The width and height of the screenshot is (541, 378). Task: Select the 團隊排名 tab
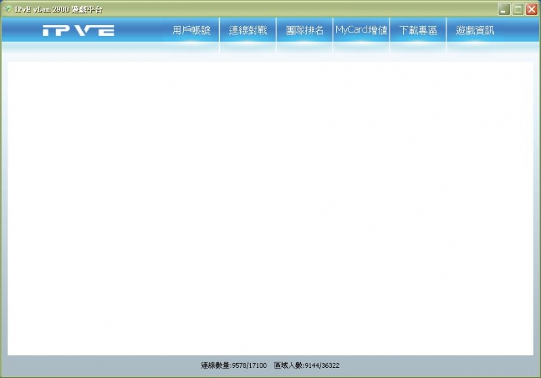(x=304, y=30)
